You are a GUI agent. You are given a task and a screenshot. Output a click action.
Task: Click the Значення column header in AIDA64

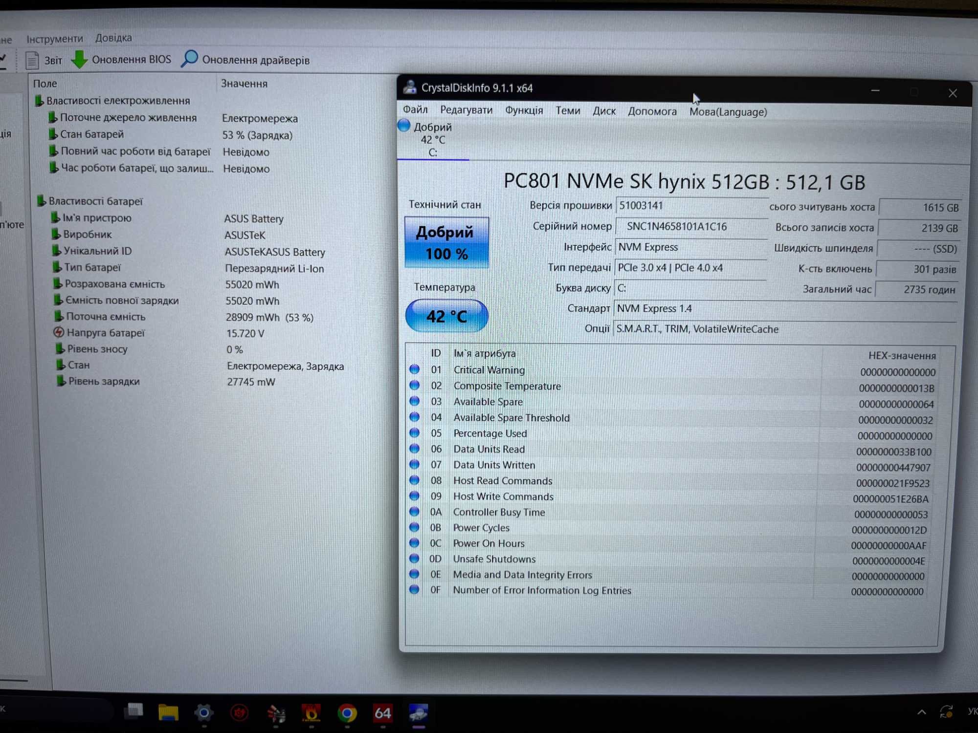tap(244, 84)
